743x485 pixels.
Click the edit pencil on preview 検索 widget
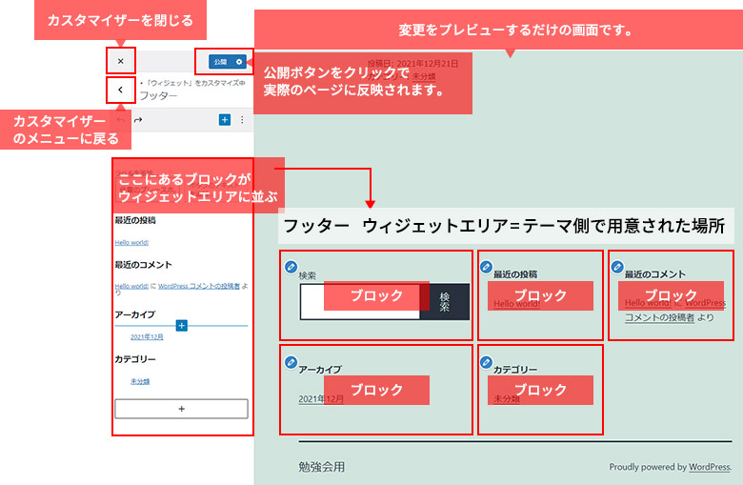[x=291, y=267]
